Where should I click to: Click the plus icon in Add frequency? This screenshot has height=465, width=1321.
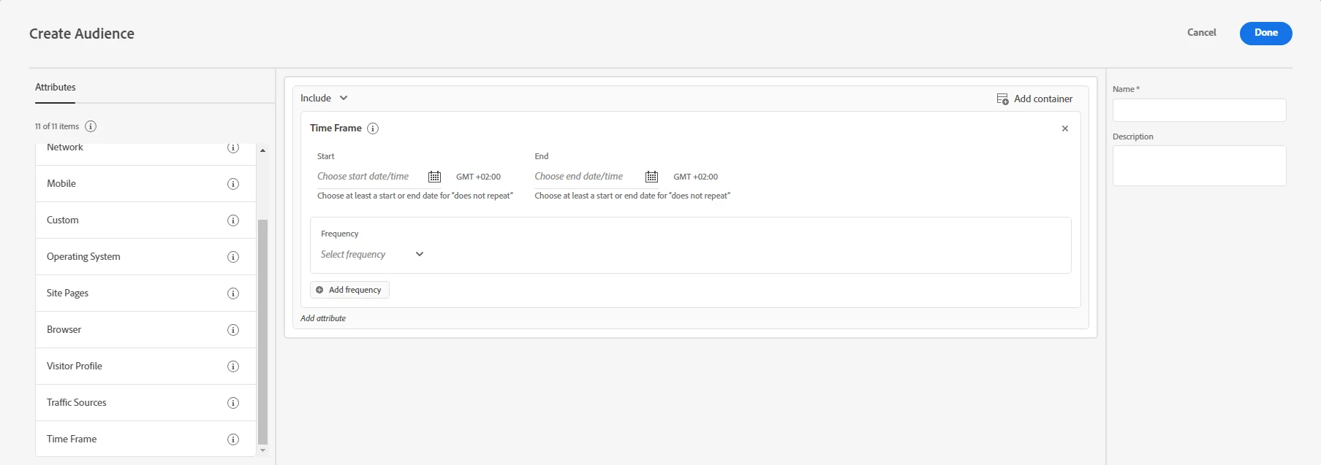pos(319,290)
